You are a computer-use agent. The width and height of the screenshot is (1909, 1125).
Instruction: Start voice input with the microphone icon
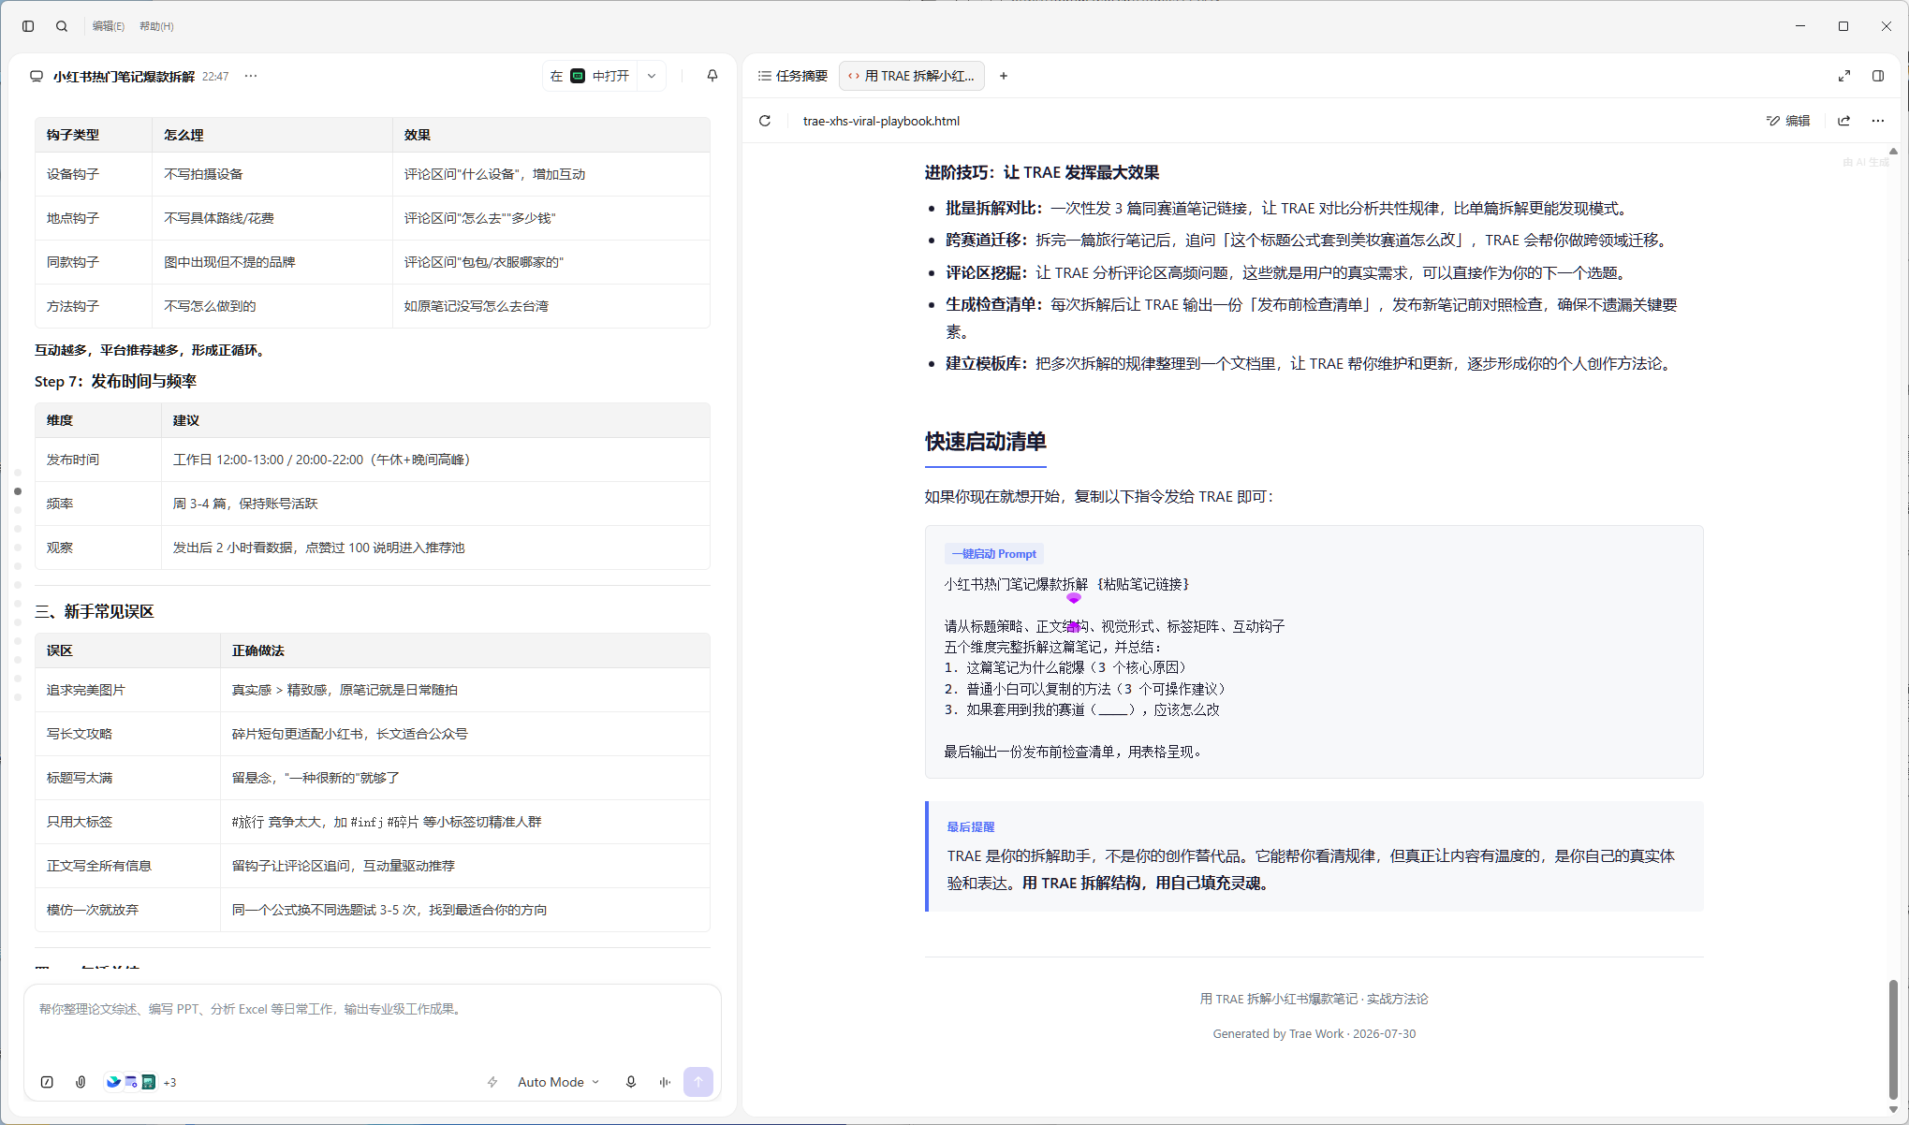pyautogui.click(x=631, y=1082)
